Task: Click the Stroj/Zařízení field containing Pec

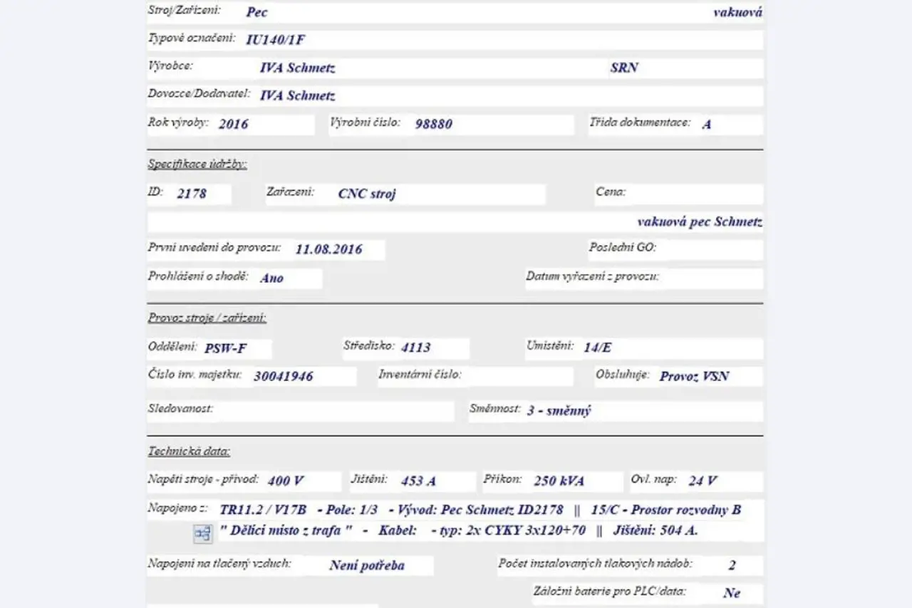Action: 470,12
